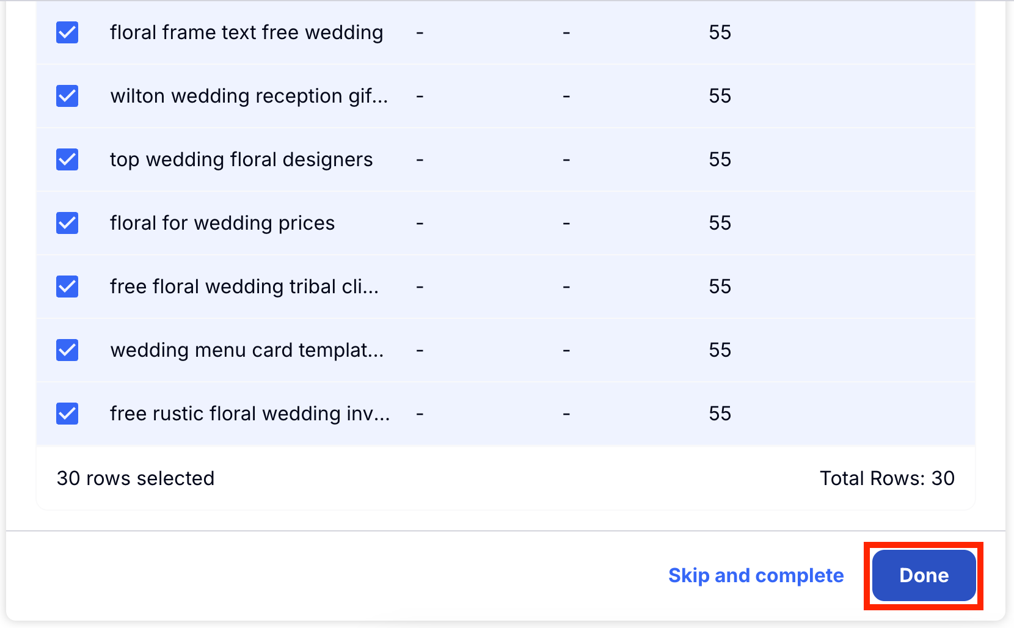Click 55 value in 'floral for wedding prices' row
The height and width of the screenshot is (628, 1014).
[720, 223]
